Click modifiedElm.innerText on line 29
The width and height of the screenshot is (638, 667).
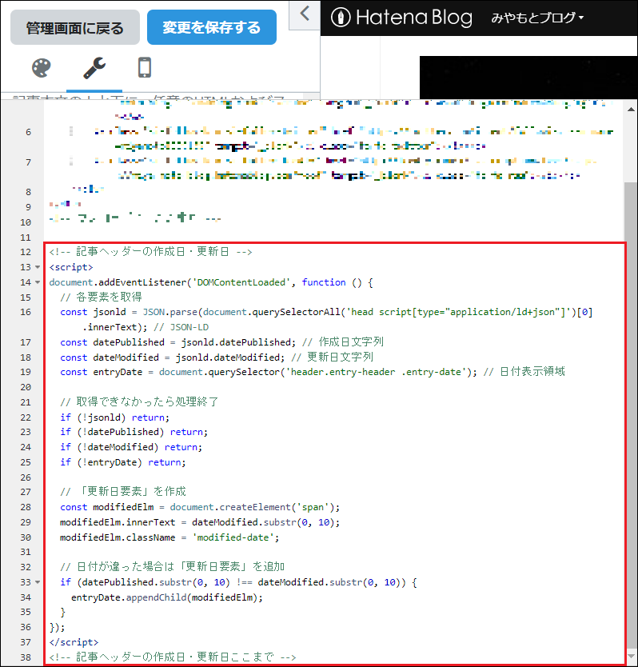pyautogui.click(x=118, y=522)
